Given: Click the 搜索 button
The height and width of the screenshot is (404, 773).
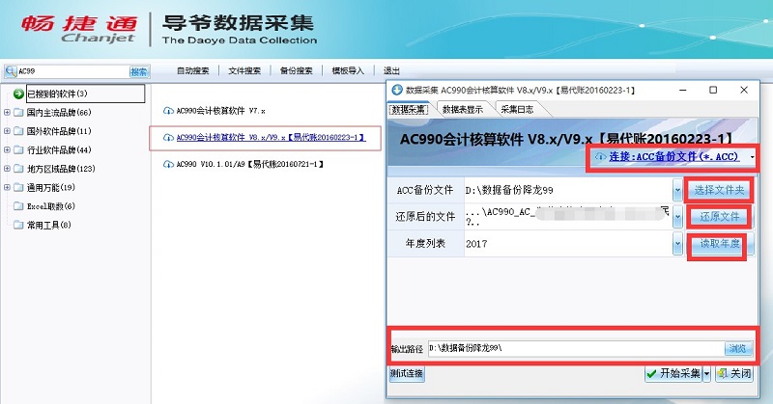Looking at the screenshot, I should tap(139, 72).
